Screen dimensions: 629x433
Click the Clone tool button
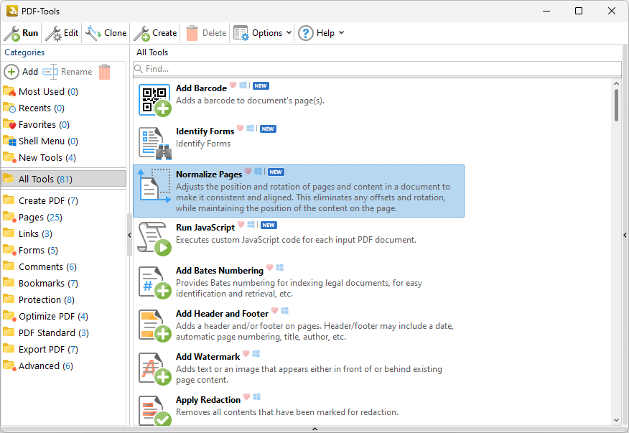coord(106,33)
